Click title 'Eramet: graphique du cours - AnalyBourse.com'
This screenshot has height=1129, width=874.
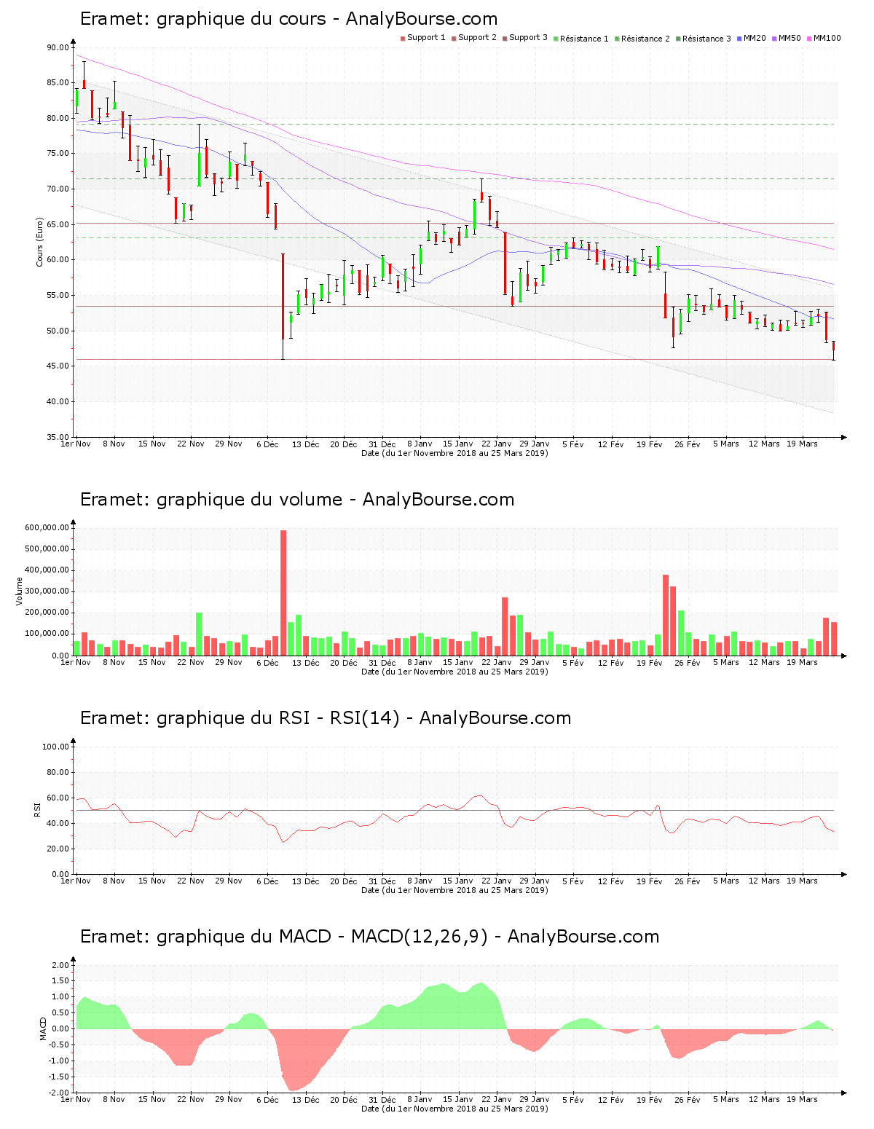click(x=289, y=19)
